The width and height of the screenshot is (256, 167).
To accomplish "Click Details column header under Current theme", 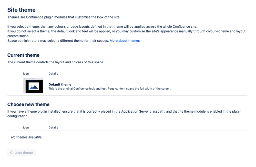I will (x=53, y=74).
